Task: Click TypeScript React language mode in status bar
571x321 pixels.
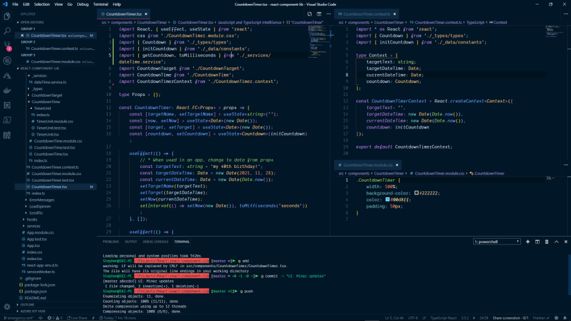Action: 443,318
